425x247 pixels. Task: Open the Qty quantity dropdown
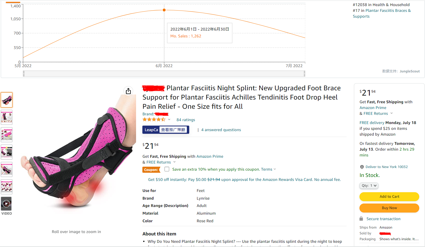coord(369,186)
